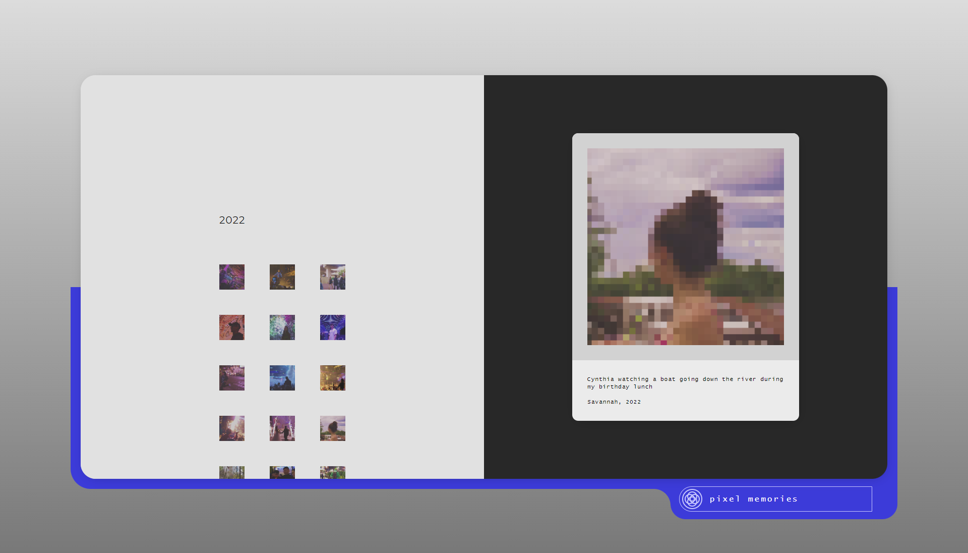Click the Savannah, 2022 caption text
Image resolution: width=968 pixels, height=553 pixels.
[x=614, y=402]
